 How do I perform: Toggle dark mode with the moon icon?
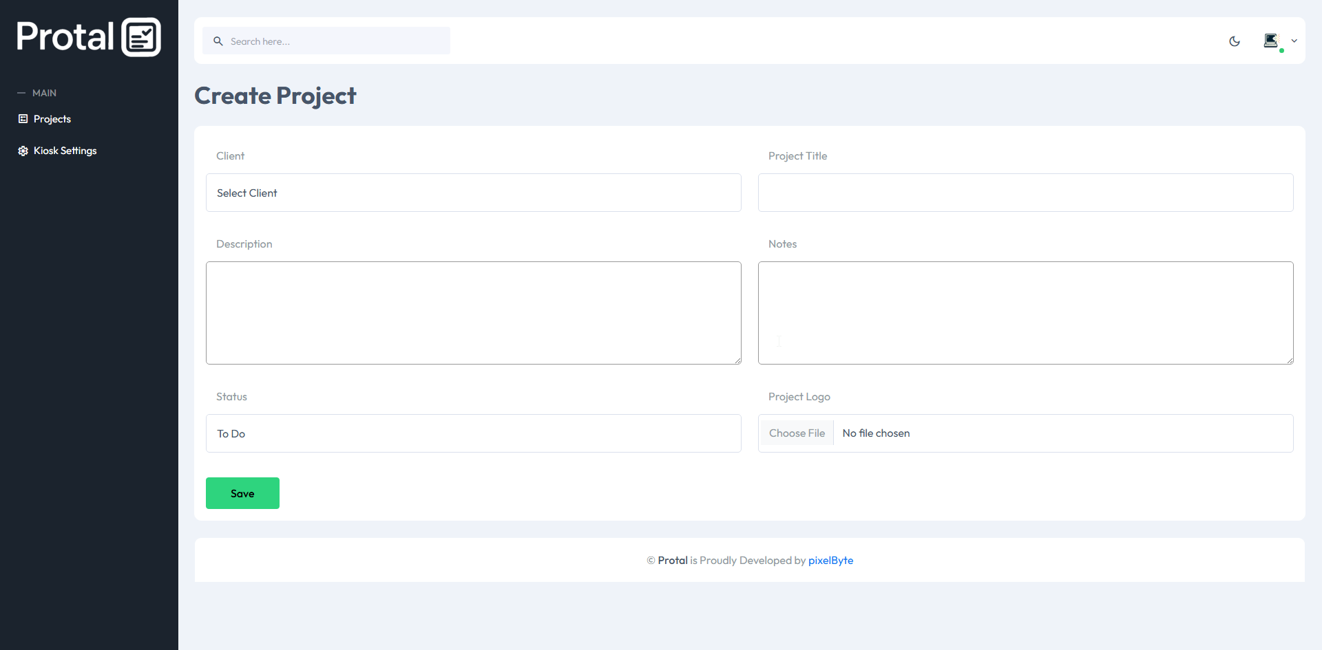tap(1235, 41)
